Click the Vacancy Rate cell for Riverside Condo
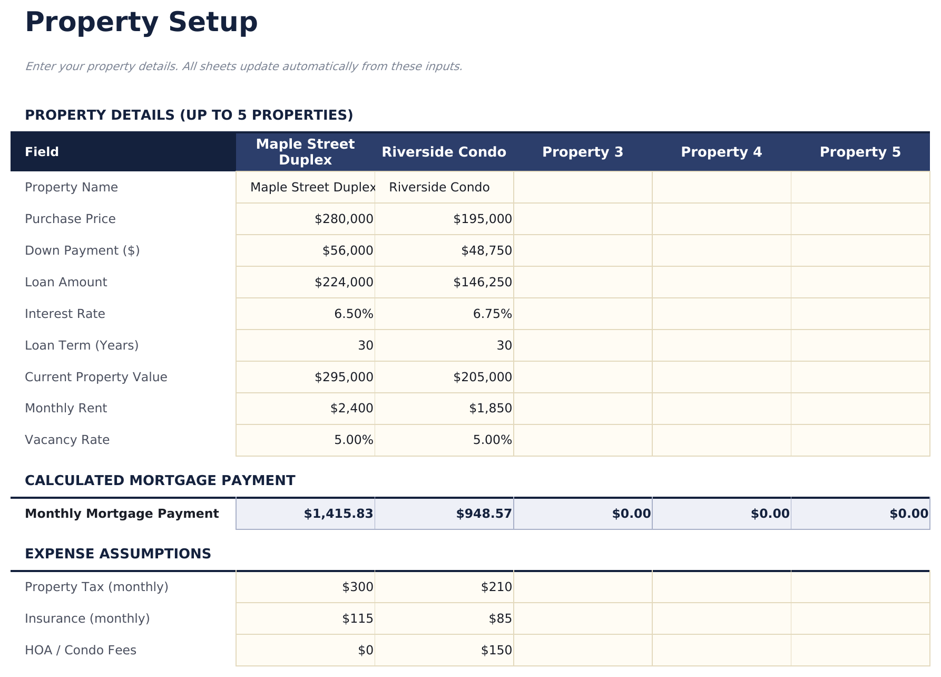 point(444,439)
